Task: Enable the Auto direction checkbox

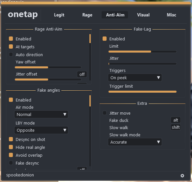Action: [x=11, y=54]
